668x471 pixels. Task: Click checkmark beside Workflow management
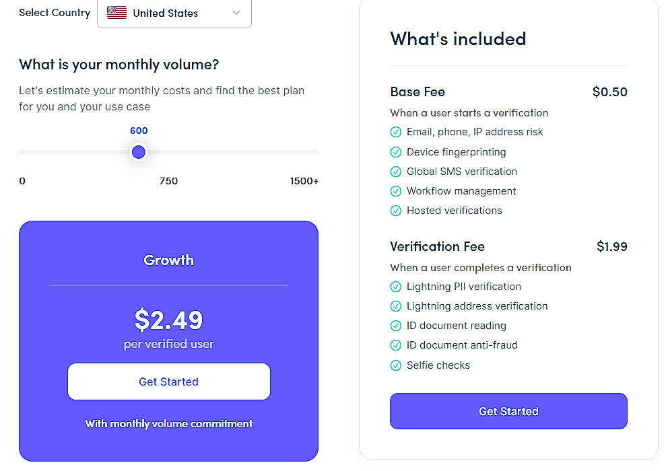396,191
